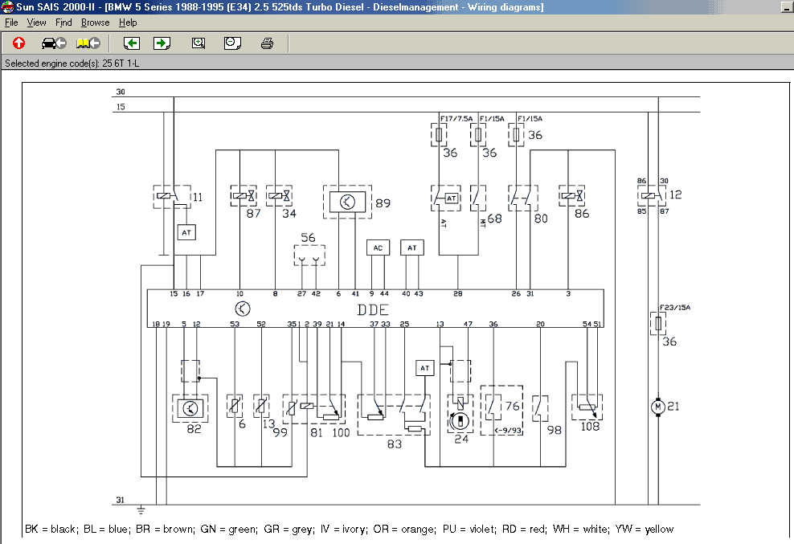Image resolution: width=794 pixels, height=544 pixels.
Task: Open the File menu
Action: pyautogui.click(x=11, y=22)
